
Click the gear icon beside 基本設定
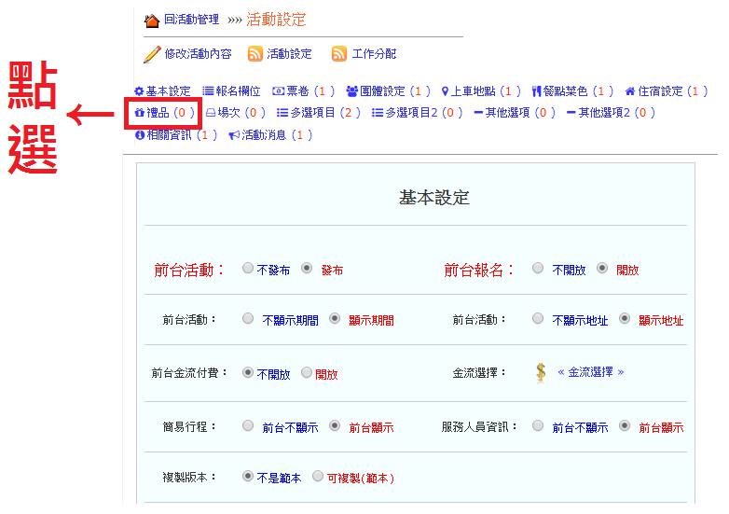click(139, 91)
